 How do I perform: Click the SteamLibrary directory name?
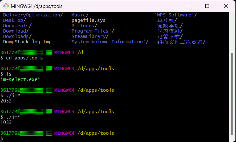pyautogui.click(x=89, y=36)
